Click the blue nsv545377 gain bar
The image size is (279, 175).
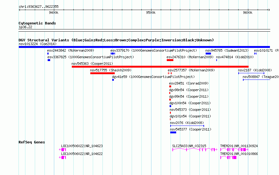(x=173, y=132)
